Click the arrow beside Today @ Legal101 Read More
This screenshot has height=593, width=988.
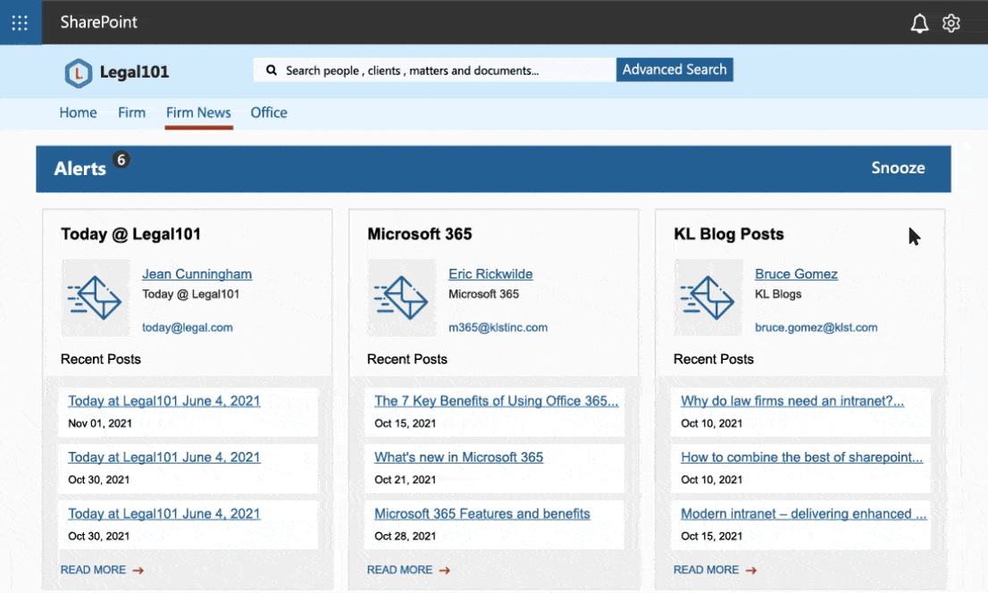click(138, 571)
